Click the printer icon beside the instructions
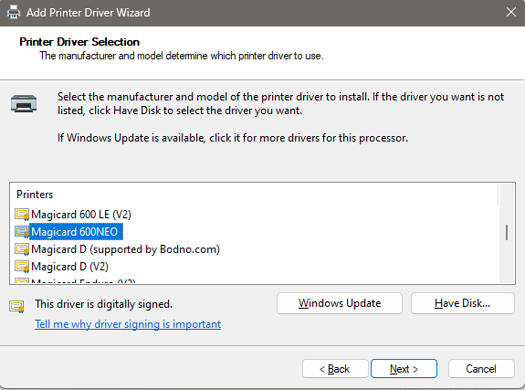 click(x=24, y=103)
